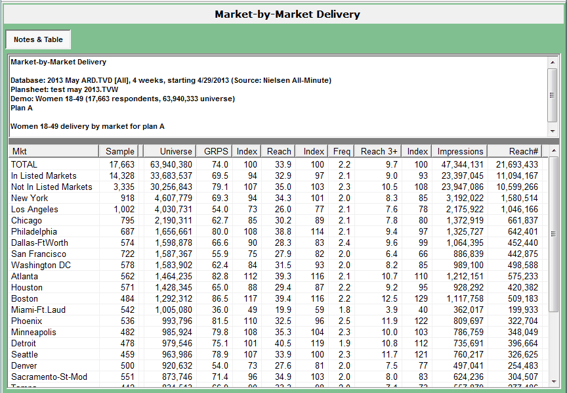Click Detroit reach value 40.5
The image size is (567, 393).
coord(283,343)
